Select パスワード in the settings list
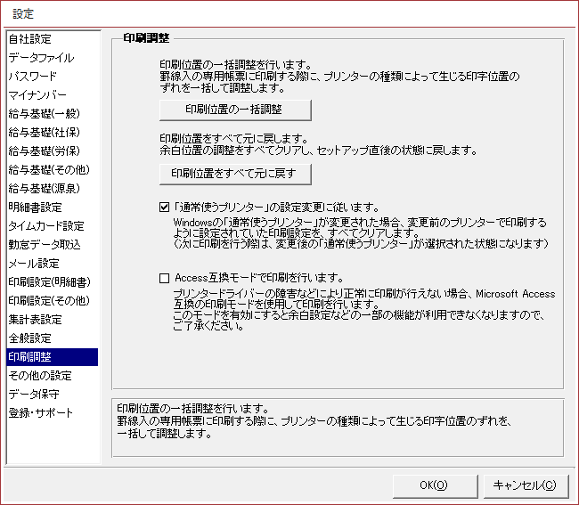 click(32, 77)
